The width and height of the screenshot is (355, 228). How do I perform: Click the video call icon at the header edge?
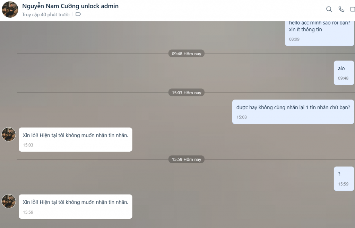tap(353, 9)
